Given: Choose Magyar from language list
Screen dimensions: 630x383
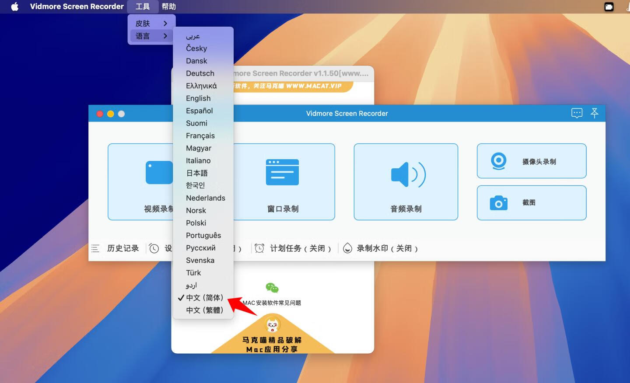Looking at the screenshot, I should tap(203, 148).
